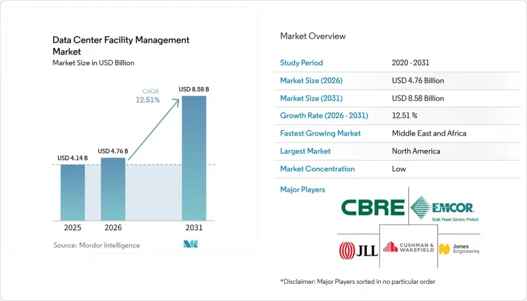Image resolution: width=527 pixels, height=301 pixels.
Task: Click the JLL logo
Action: tap(358, 250)
